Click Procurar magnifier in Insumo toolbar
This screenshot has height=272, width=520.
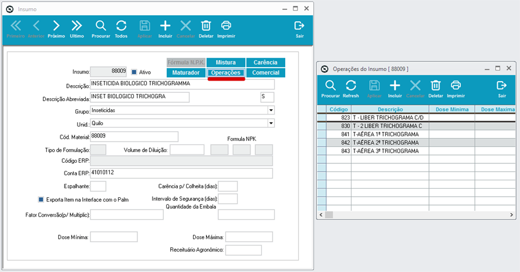pyautogui.click(x=100, y=28)
